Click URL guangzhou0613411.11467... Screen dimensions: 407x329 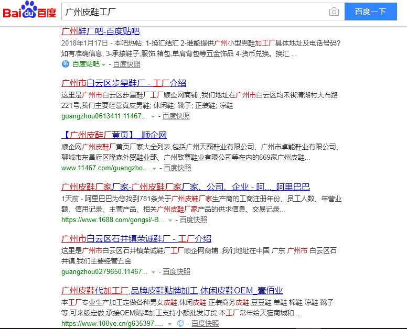pyautogui.click(x=104, y=116)
